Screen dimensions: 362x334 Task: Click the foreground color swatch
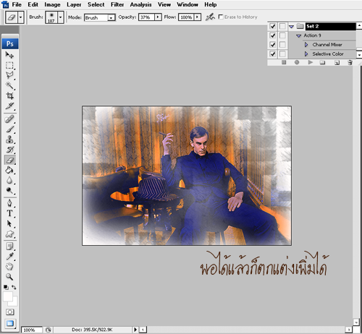(x=8, y=296)
